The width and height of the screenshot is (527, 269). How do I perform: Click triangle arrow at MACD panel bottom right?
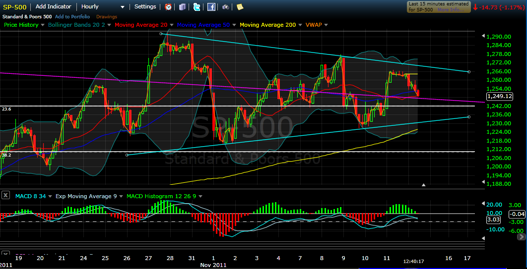point(483,238)
